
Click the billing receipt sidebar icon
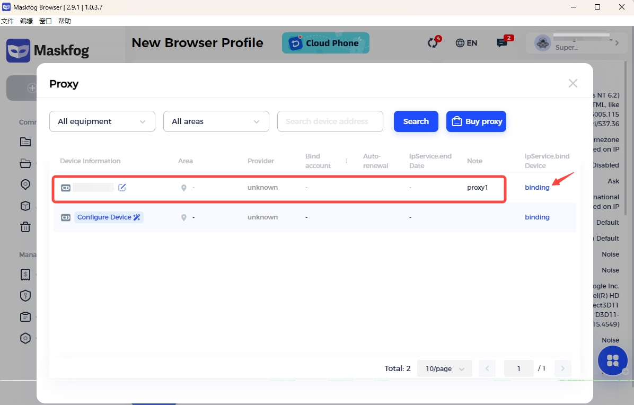tap(25, 275)
